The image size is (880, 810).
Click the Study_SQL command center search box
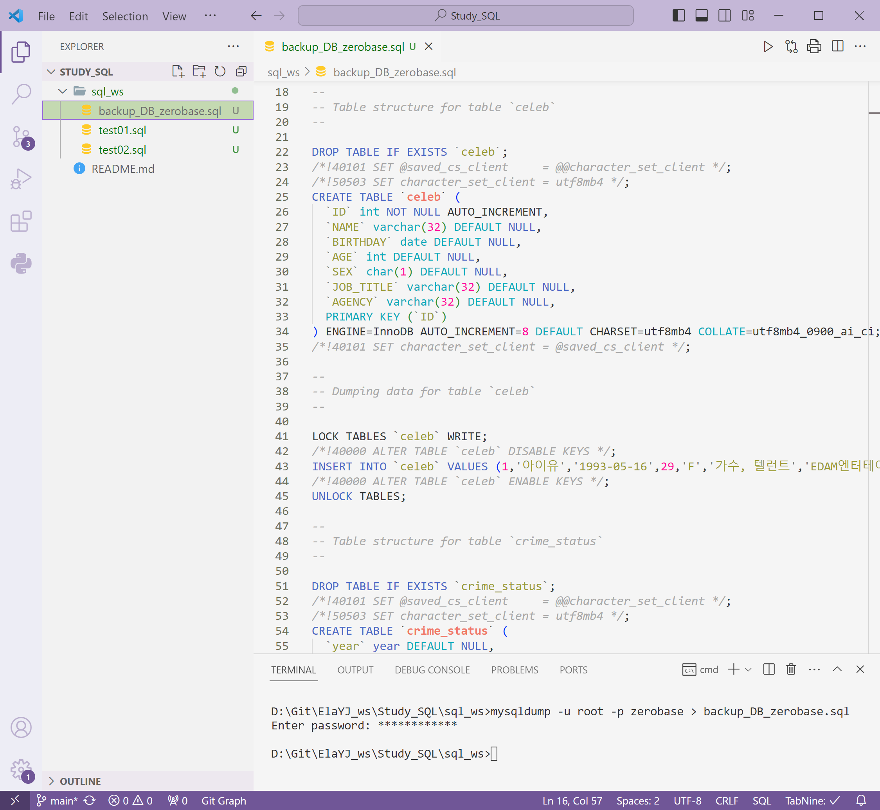[465, 16]
